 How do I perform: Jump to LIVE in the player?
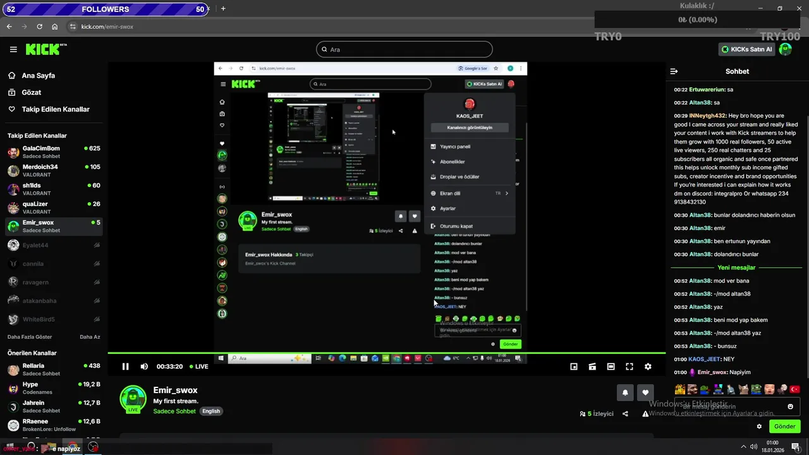pyautogui.click(x=198, y=367)
